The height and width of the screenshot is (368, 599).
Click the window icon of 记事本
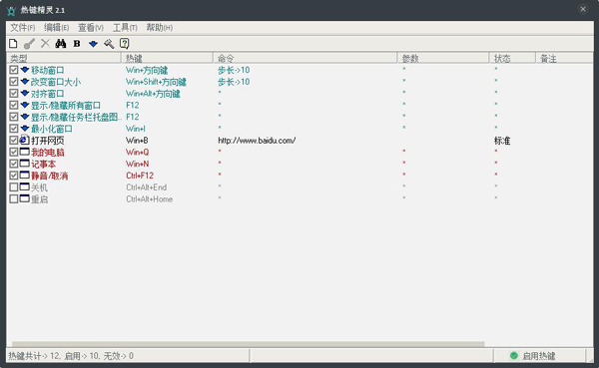point(24,164)
